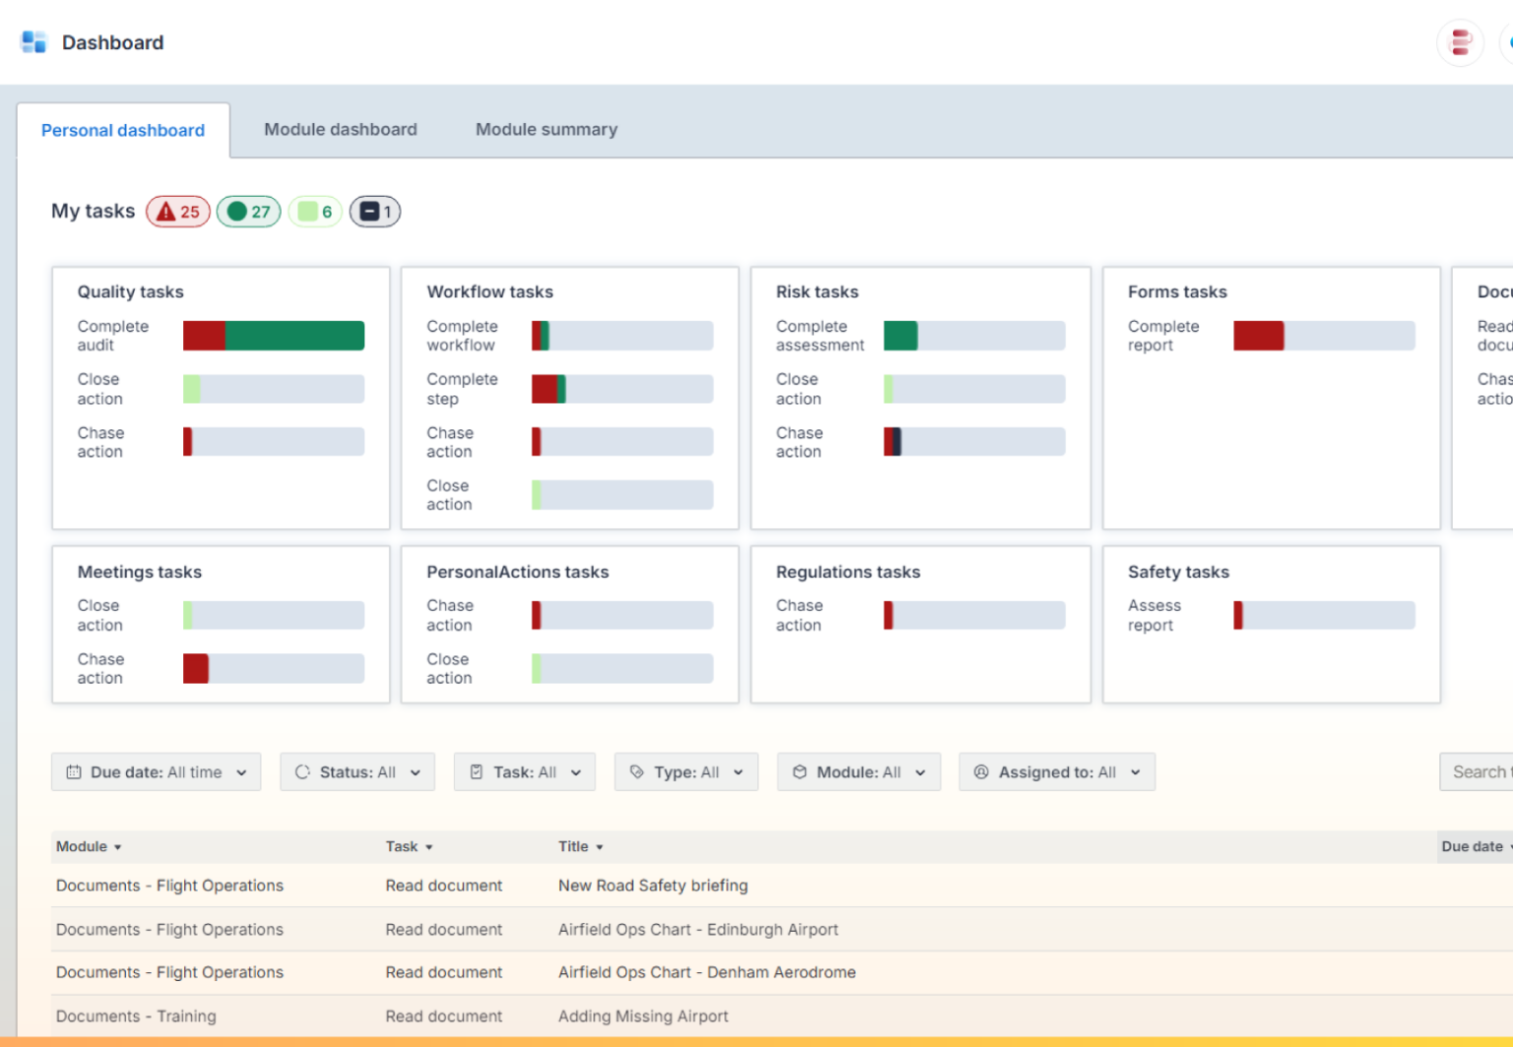Click the overdue tasks warning triangle icon

pos(167,211)
